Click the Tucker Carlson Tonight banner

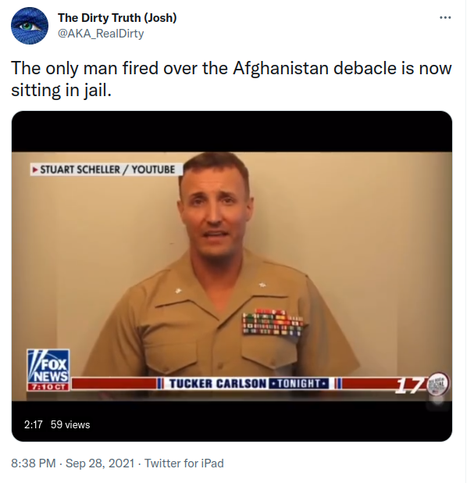tap(246, 384)
